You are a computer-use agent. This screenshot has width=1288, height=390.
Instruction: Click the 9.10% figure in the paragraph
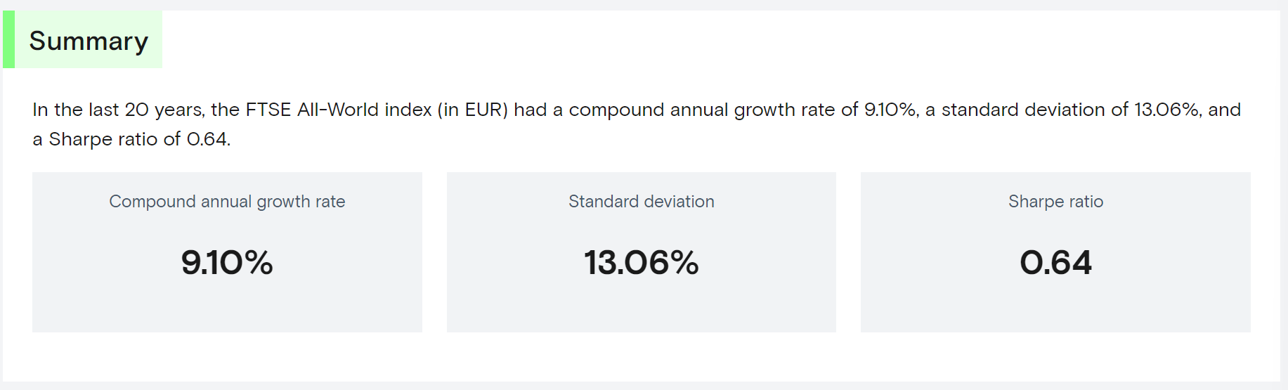pos(890,110)
